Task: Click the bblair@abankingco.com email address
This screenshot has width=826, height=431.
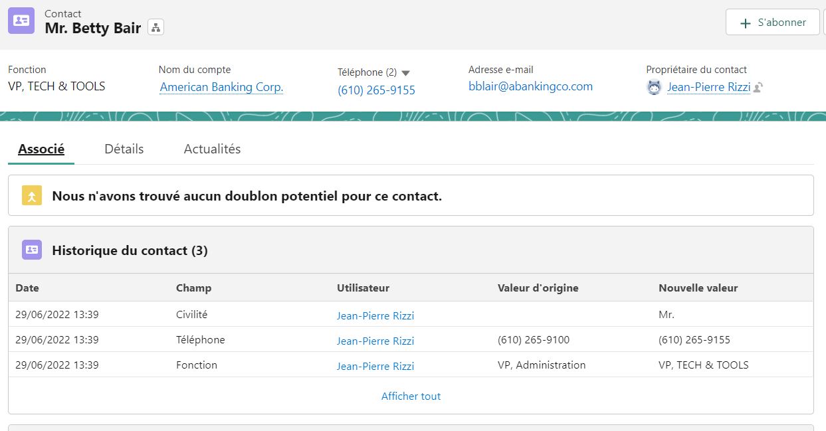Action: (530, 86)
